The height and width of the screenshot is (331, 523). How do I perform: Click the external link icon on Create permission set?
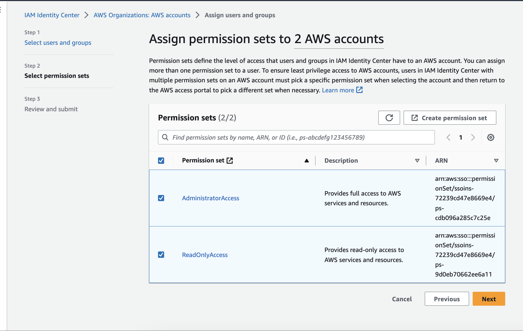[414, 118]
